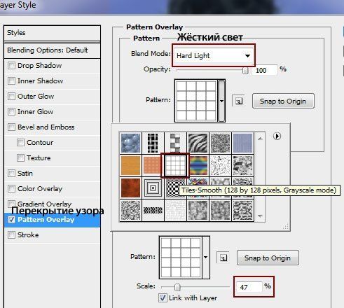Click the Opacity value field showing 100
The height and width of the screenshot is (308, 344).
[x=265, y=70]
